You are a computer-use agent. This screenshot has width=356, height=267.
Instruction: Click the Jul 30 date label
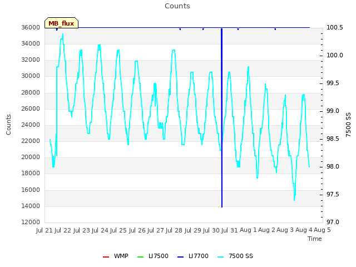click(211, 230)
